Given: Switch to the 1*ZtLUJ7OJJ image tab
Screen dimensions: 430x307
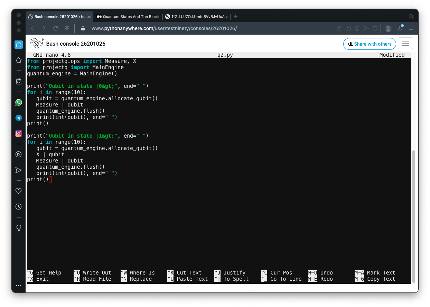Looking at the screenshot, I should [197, 17].
